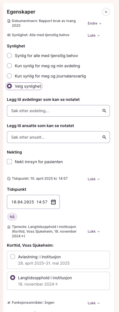Choose Avlastning: i institusjon service option
Image resolution: width=119 pixels, height=312 pixels.
pyautogui.click(x=58, y=260)
